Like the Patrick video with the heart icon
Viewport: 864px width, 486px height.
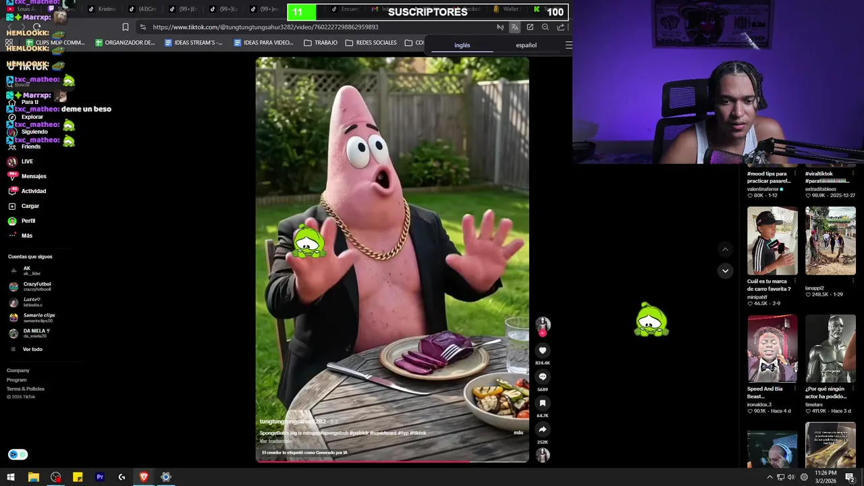[542, 350]
